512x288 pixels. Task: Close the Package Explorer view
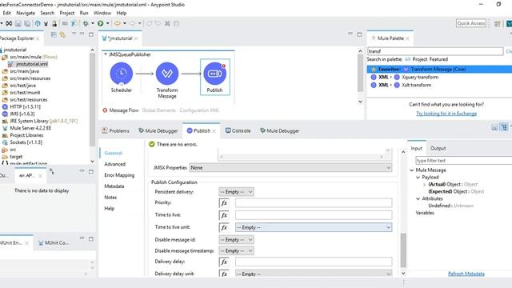coord(38,38)
